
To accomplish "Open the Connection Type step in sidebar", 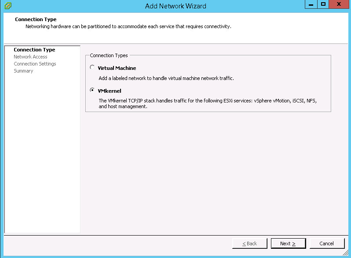I will pos(34,50).
